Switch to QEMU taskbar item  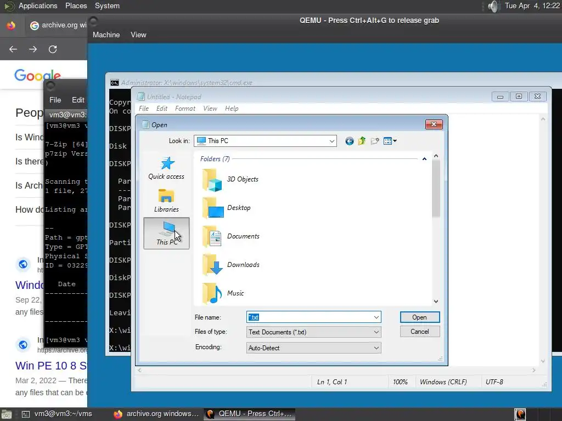[x=250, y=414]
